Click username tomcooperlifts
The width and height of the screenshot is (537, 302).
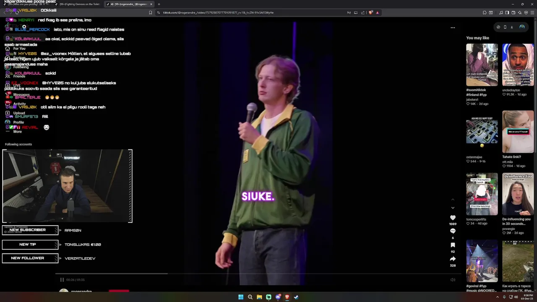pyautogui.click(x=476, y=219)
